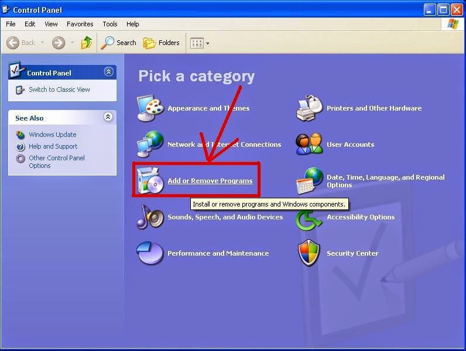This screenshot has width=466, height=351.
Task: Open the Views dropdown arrow
Action: (x=207, y=43)
